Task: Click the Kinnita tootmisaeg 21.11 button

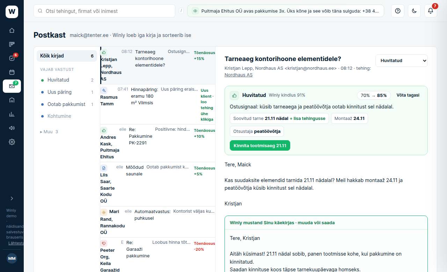Action: tap(260, 145)
